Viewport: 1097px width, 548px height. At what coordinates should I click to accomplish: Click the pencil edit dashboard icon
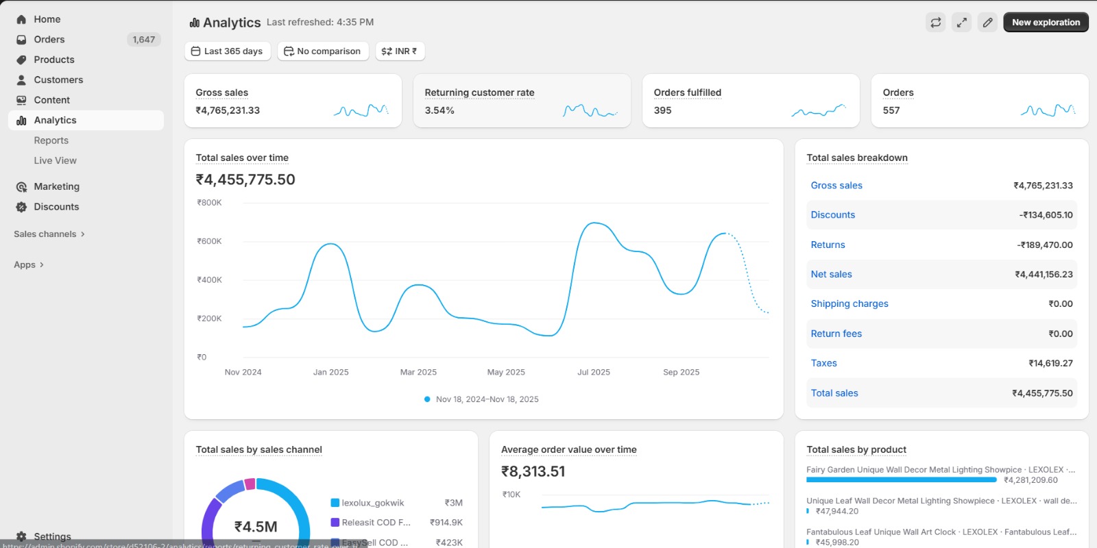point(987,23)
